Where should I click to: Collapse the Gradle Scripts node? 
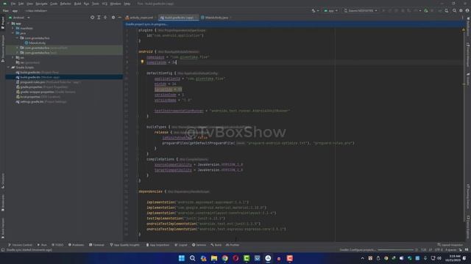[8, 67]
